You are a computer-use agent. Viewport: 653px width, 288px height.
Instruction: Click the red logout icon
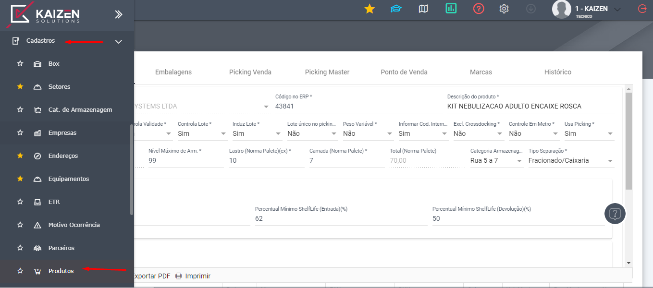click(642, 9)
